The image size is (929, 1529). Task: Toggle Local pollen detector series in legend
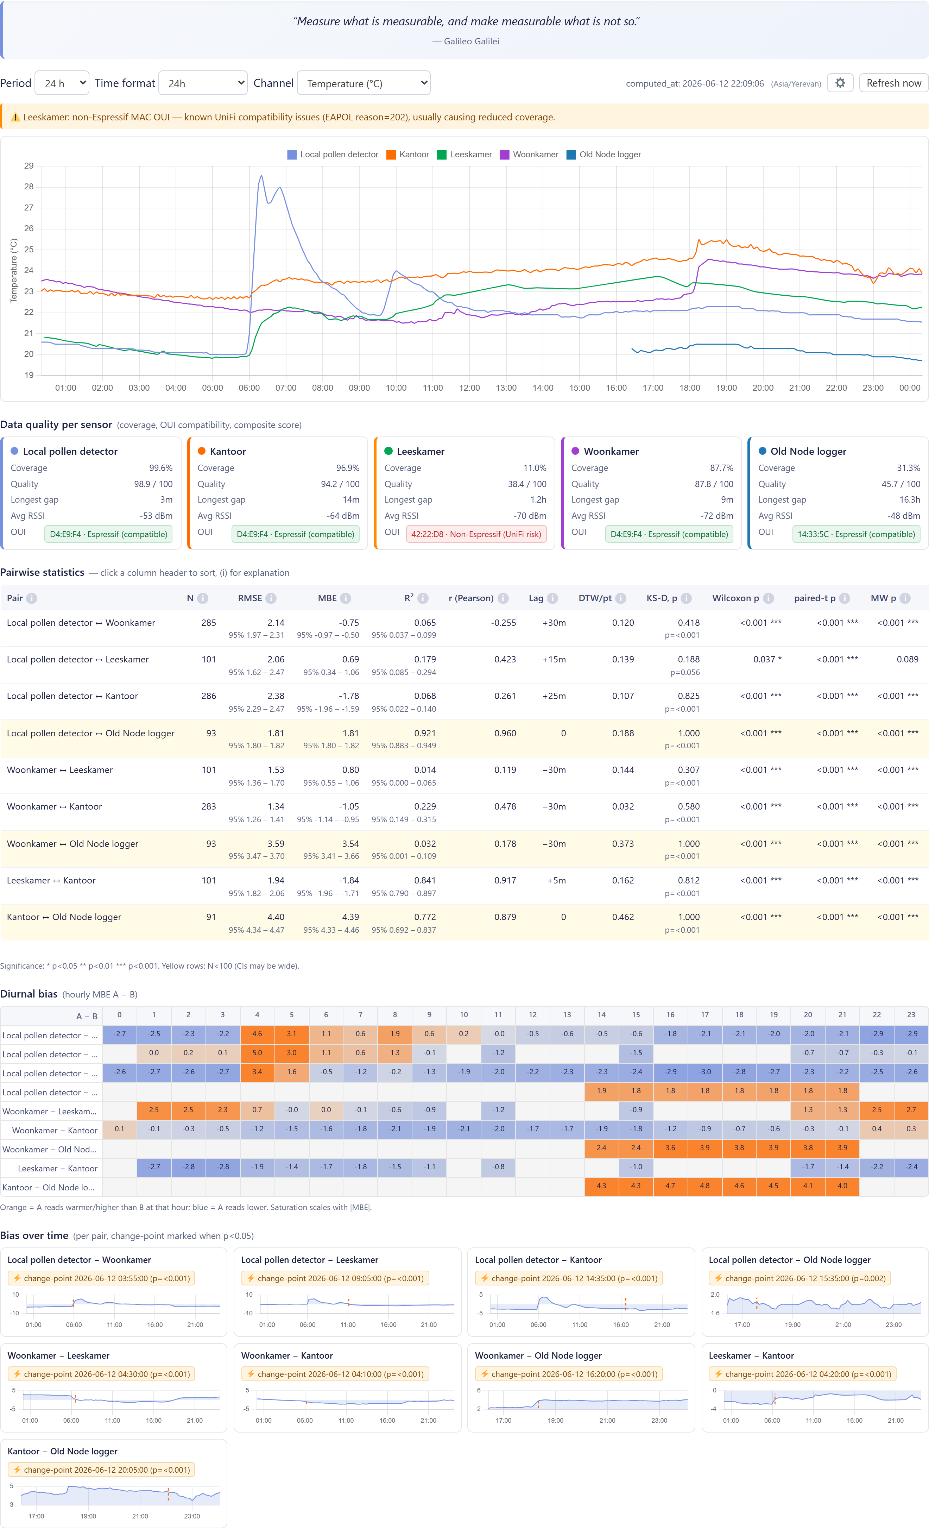pyautogui.click(x=333, y=155)
